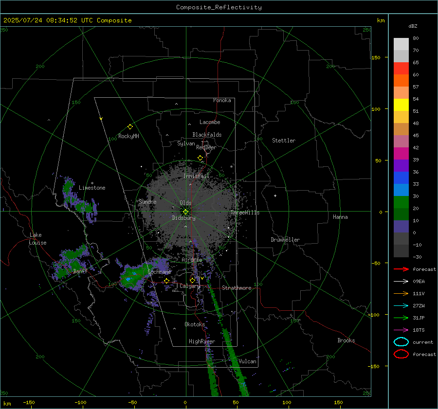Click the yellow diamond marker above RockyMH
The width and height of the screenshot is (438, 409).
(130, 127)
